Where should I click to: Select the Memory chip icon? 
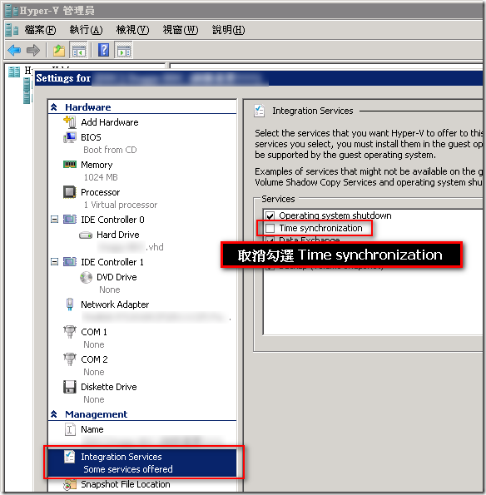(70, 165)
